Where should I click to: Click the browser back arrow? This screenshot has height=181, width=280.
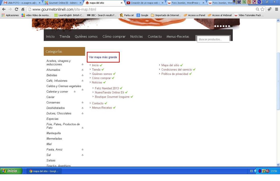(x=4, y=9)
